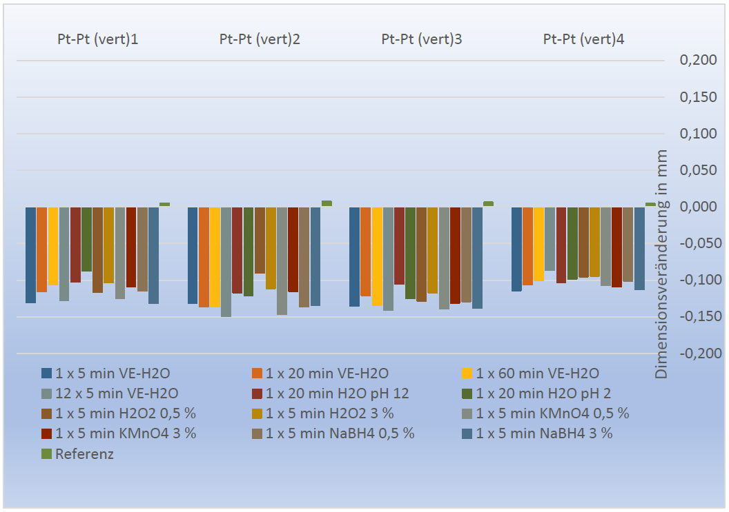Select the 'Pt-Pt (vert)1' category label

tap(97, 39)
